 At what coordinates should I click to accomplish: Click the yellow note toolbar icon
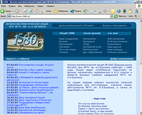point(113,11)
